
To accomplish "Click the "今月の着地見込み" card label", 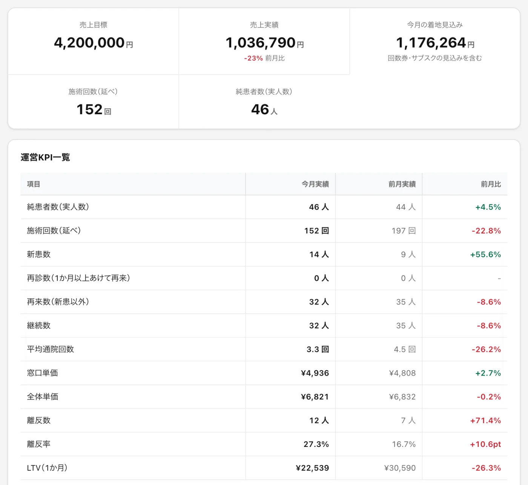I will 435,25.
